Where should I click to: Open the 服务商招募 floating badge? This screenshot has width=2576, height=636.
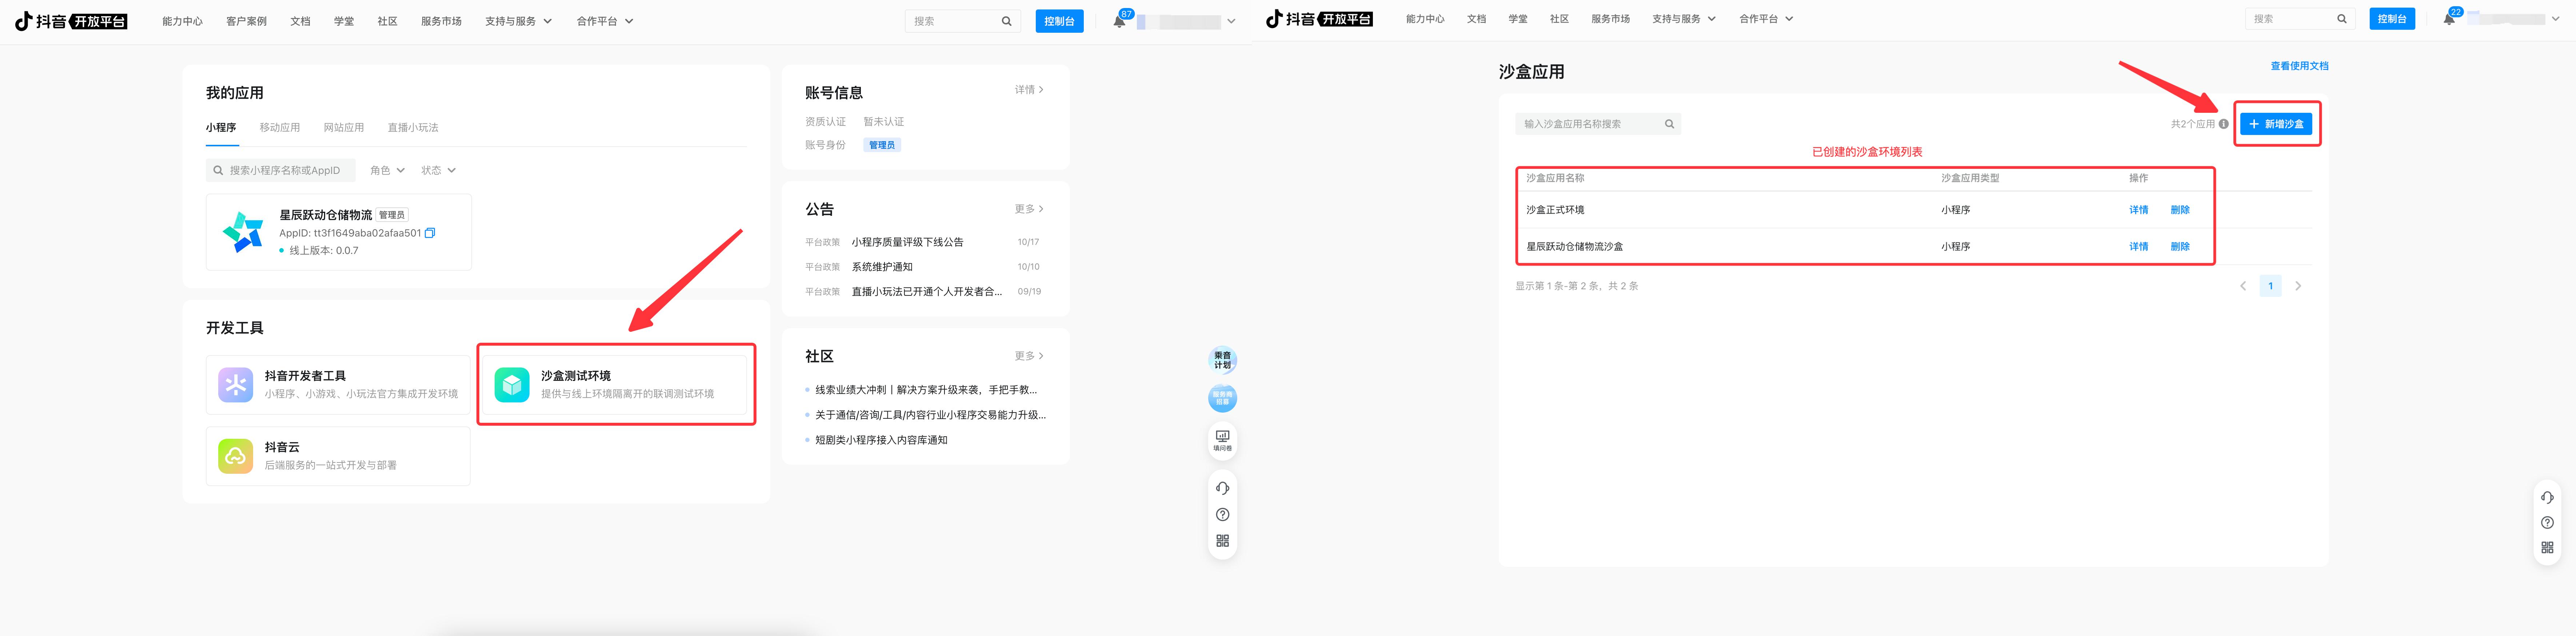(x=1222, y=398)
